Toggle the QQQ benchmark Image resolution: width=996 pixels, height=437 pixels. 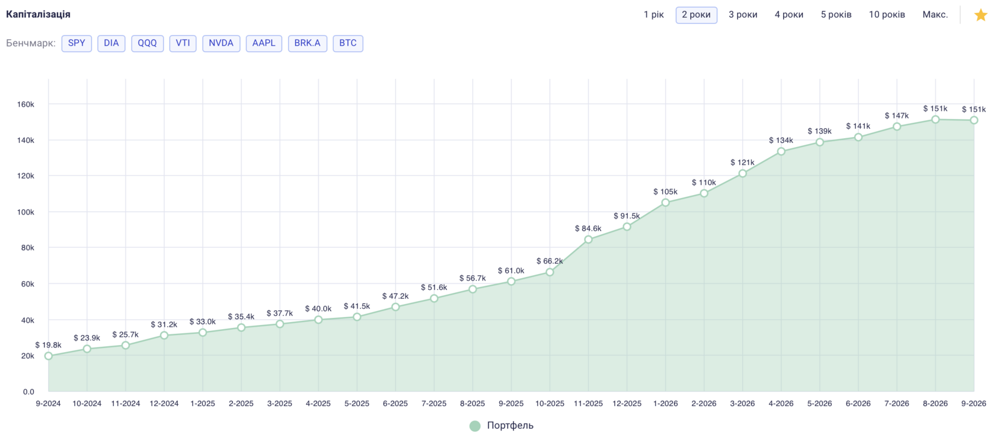click(148, 43)
